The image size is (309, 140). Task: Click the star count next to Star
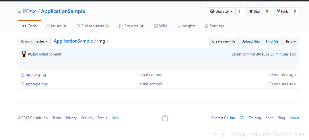pos(267,11)
